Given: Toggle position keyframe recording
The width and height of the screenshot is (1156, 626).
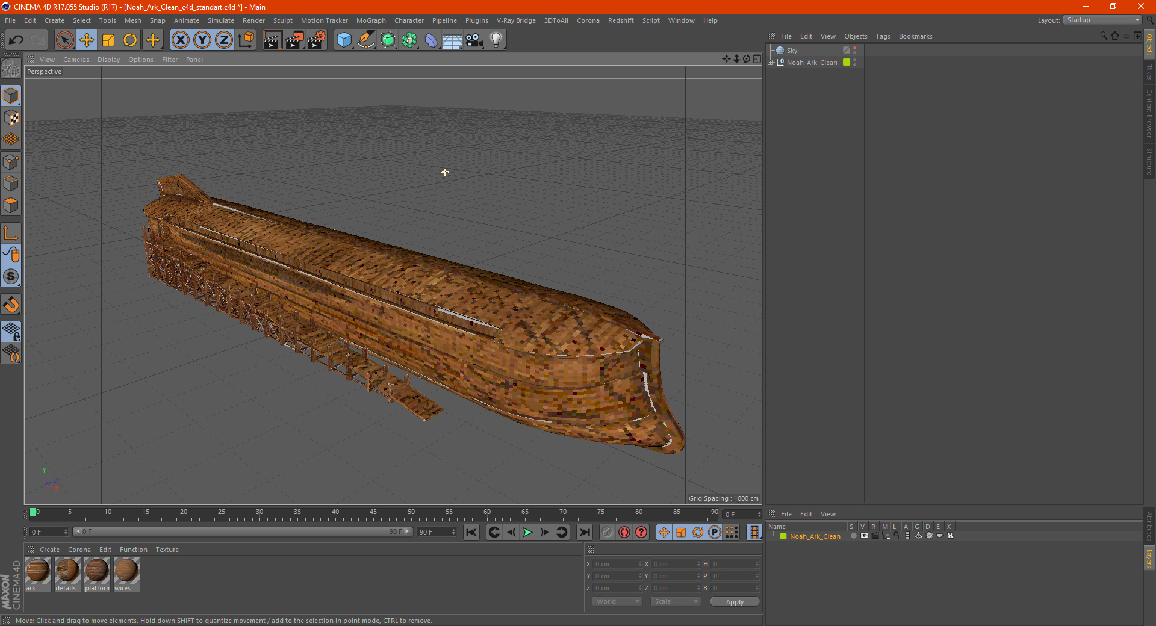Looking at the screenshot, I should coord(664,532).
